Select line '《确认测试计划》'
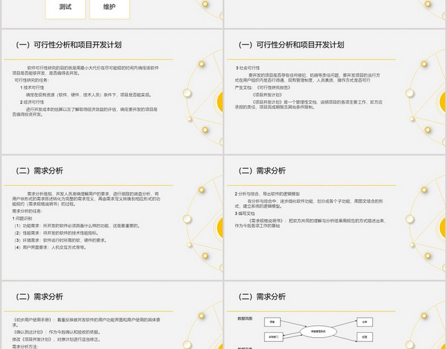The height and width of the screenshot is (349, 447). (x=56, y=332)
